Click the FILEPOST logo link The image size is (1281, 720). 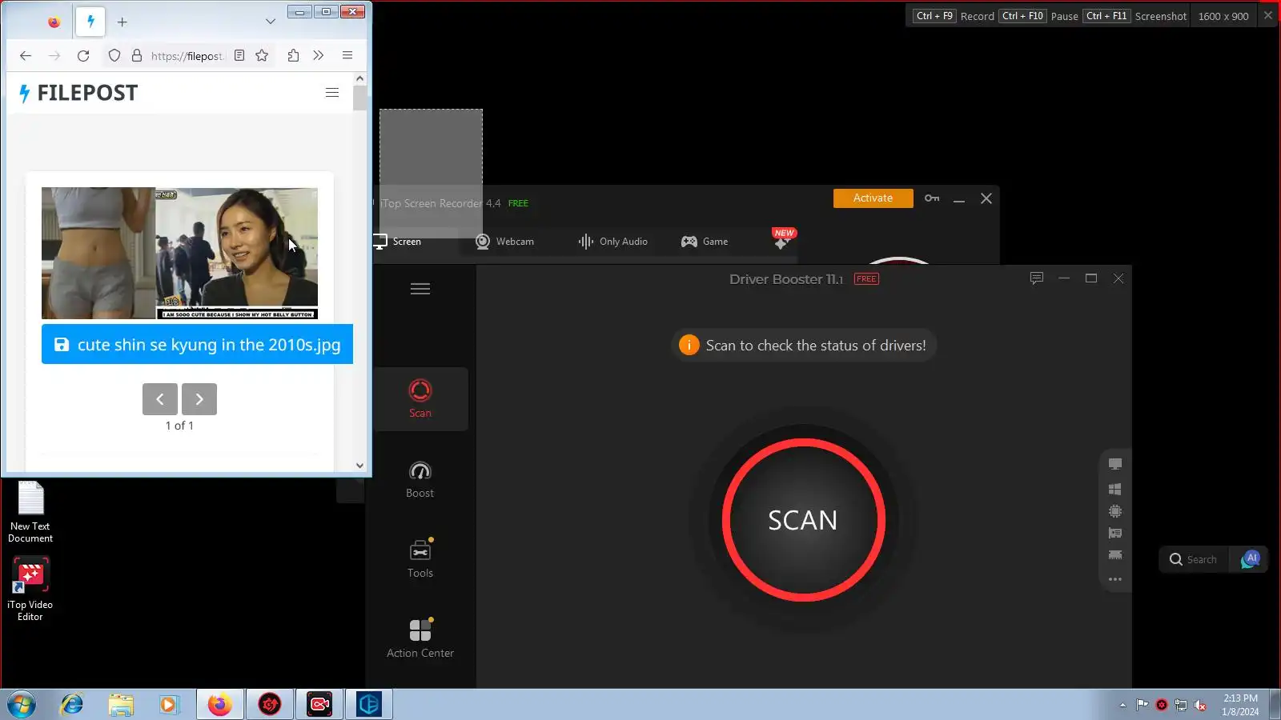click(78, 93)
